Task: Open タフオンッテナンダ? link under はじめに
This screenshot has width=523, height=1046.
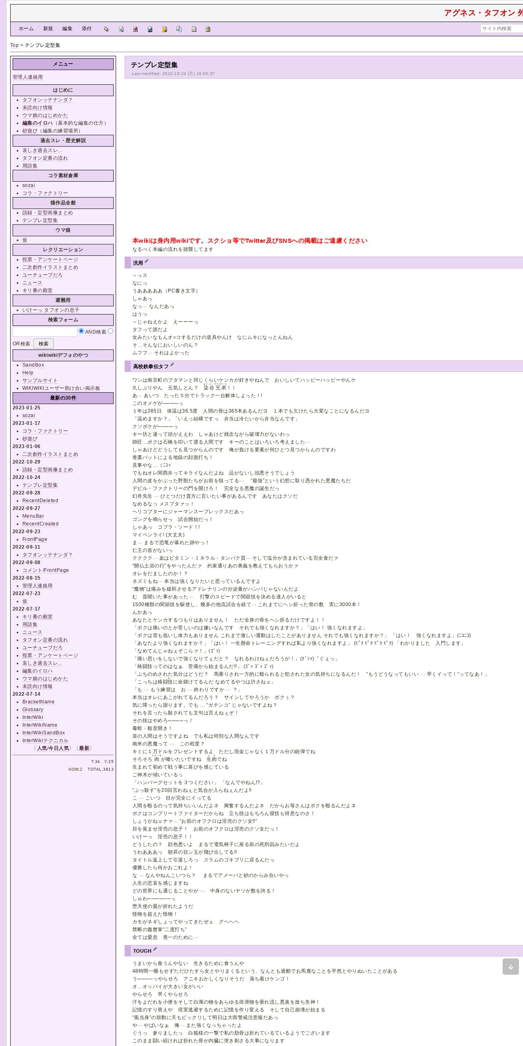Action: (x=47, y=100)
